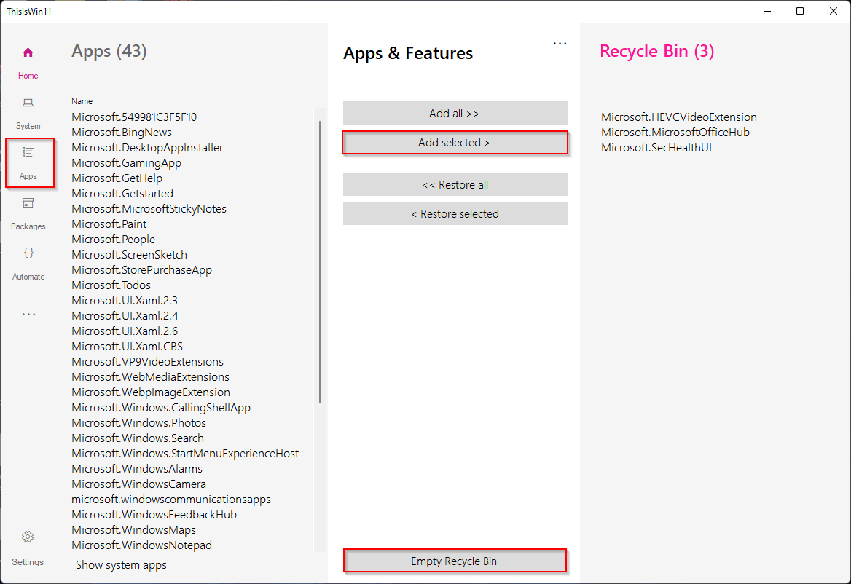This screenshot has width=851, height=584.
Task: Select Microsoft.Getstarted in the apps list
Action: [122, 194]
